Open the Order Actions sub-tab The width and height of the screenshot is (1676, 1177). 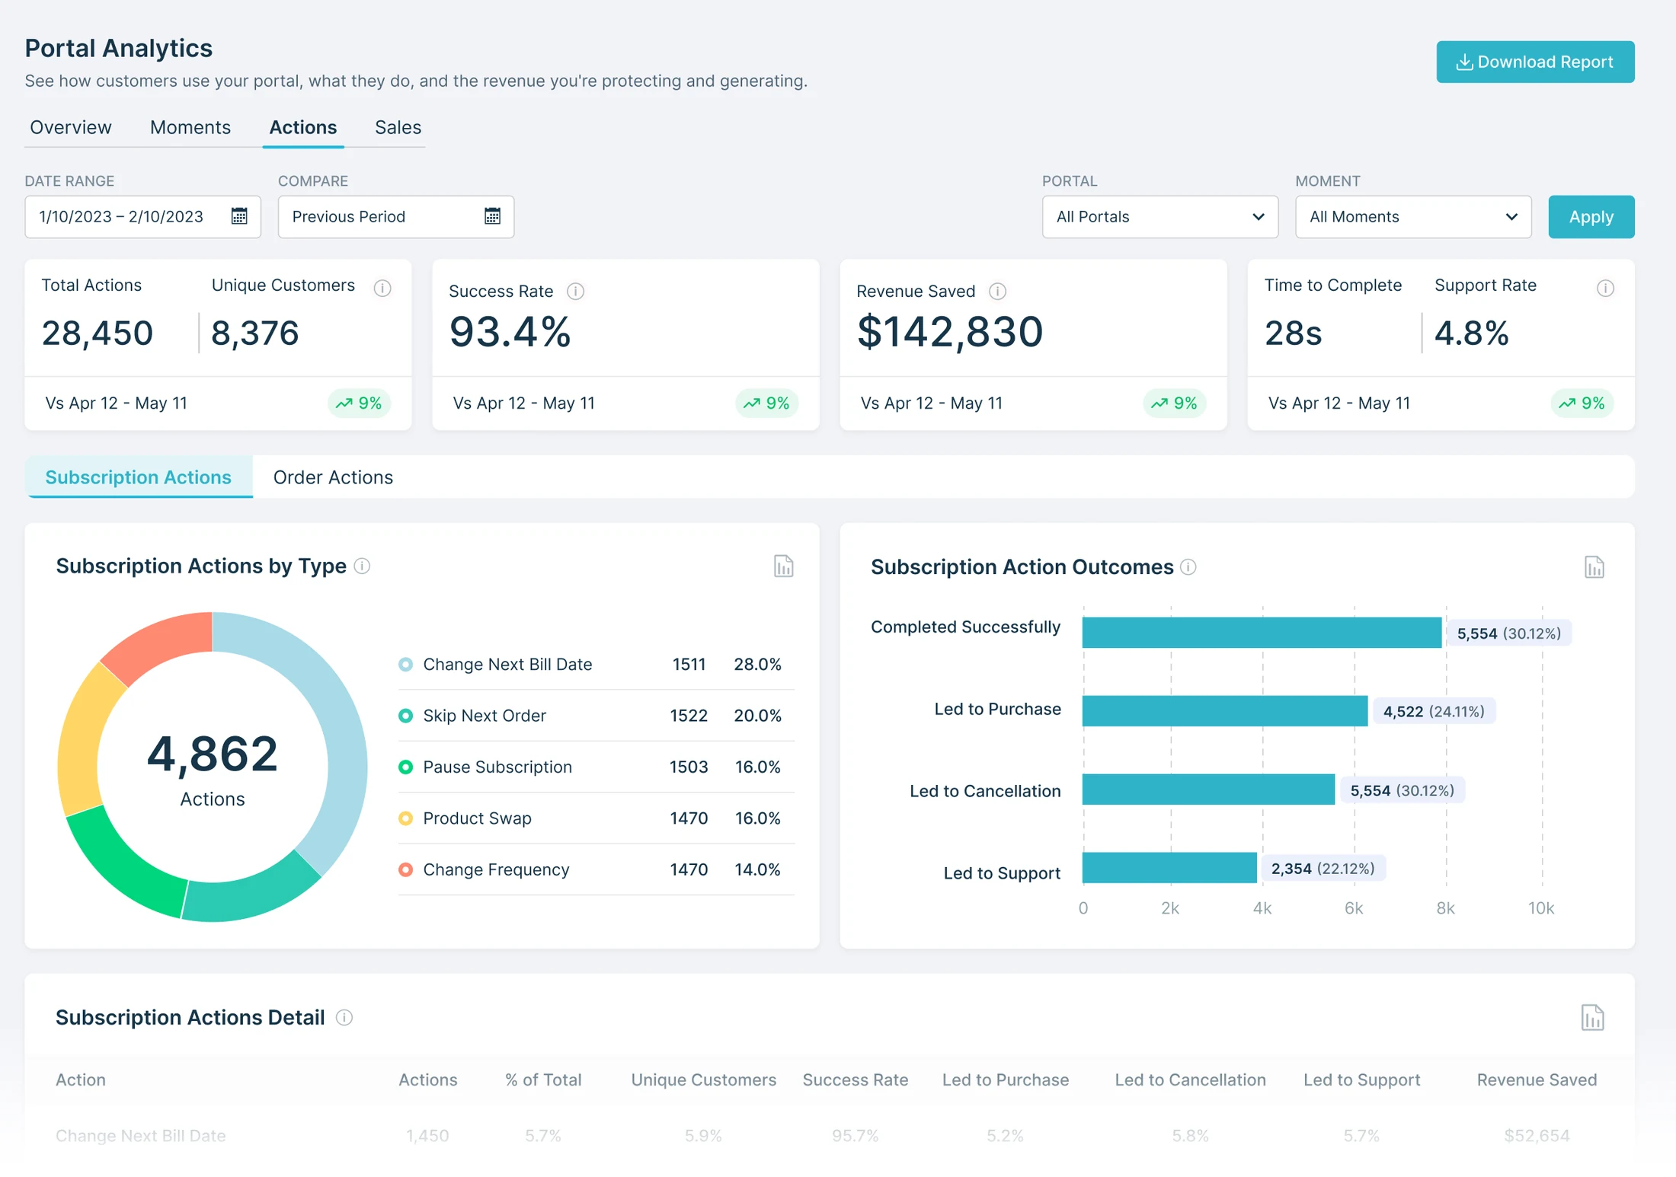(333, 477)
